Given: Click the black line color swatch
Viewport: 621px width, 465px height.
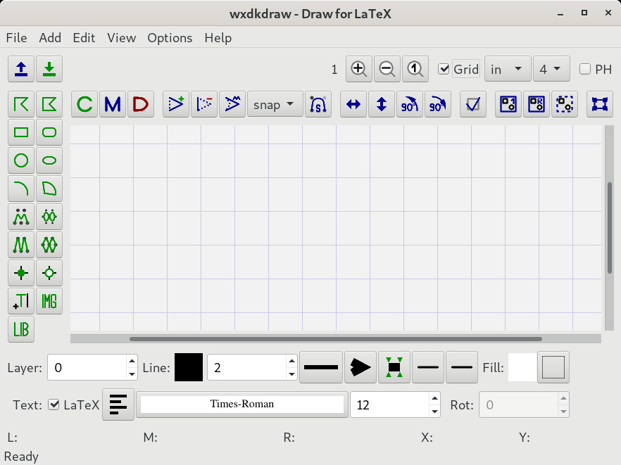Looking at the screenshot, I should tap(189, 367).
